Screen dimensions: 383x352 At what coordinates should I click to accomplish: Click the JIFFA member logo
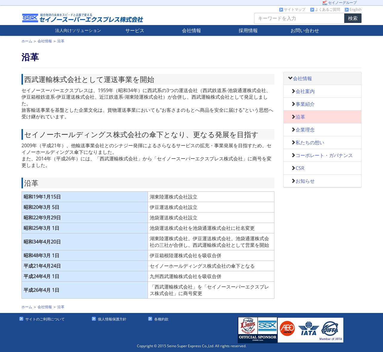pyautogui.click(x=331, y=330)
